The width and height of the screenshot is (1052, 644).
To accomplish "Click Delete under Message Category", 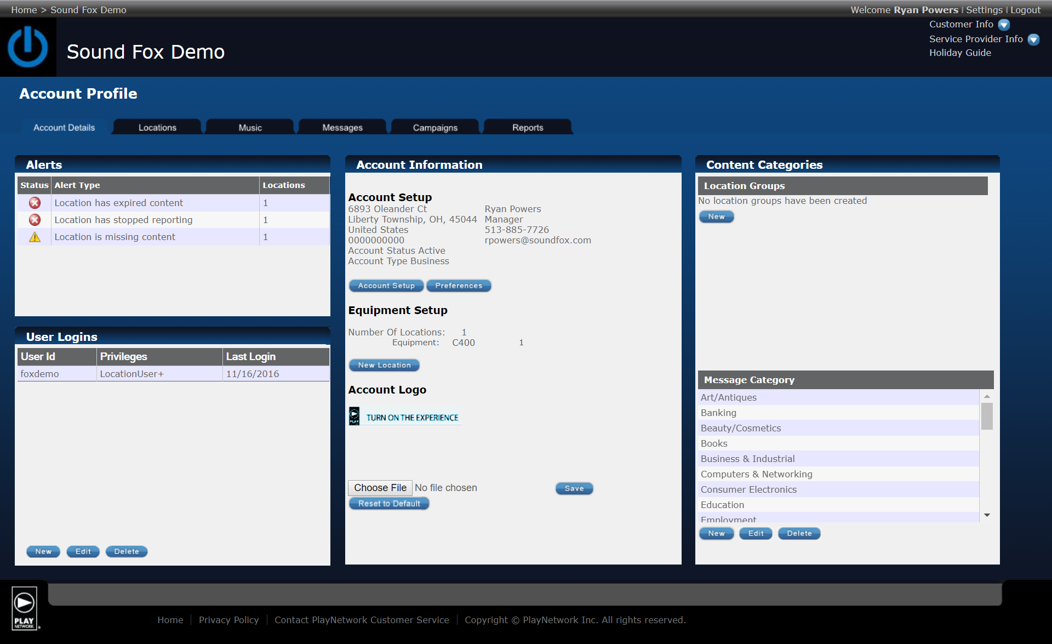I will pos(799,533).
